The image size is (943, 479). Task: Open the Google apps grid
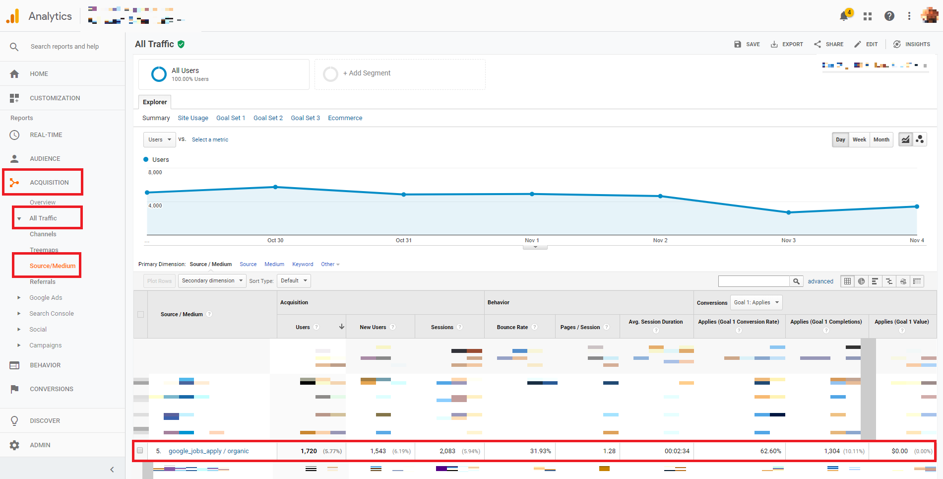pos(868,16)
